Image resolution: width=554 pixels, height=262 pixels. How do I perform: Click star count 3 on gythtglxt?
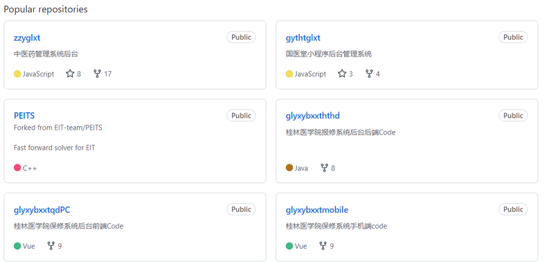click(351, 74)
